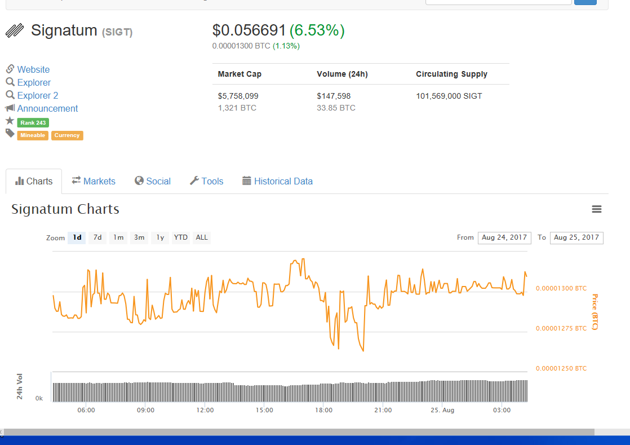Screen dimensions: 630x445
Task: Click the Price (BTC) axis title
Action: pos(595,312)
